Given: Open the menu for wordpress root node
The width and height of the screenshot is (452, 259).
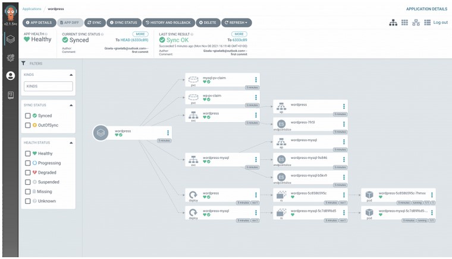Looking at the screenshot, I should 168,133.
